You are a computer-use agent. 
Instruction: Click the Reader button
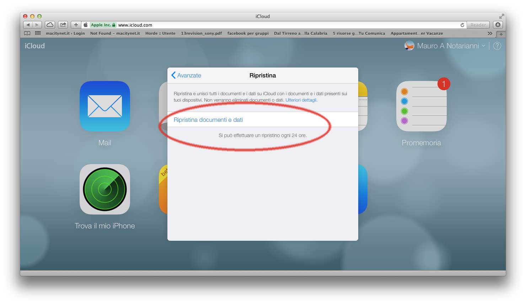tap(478, 25)
